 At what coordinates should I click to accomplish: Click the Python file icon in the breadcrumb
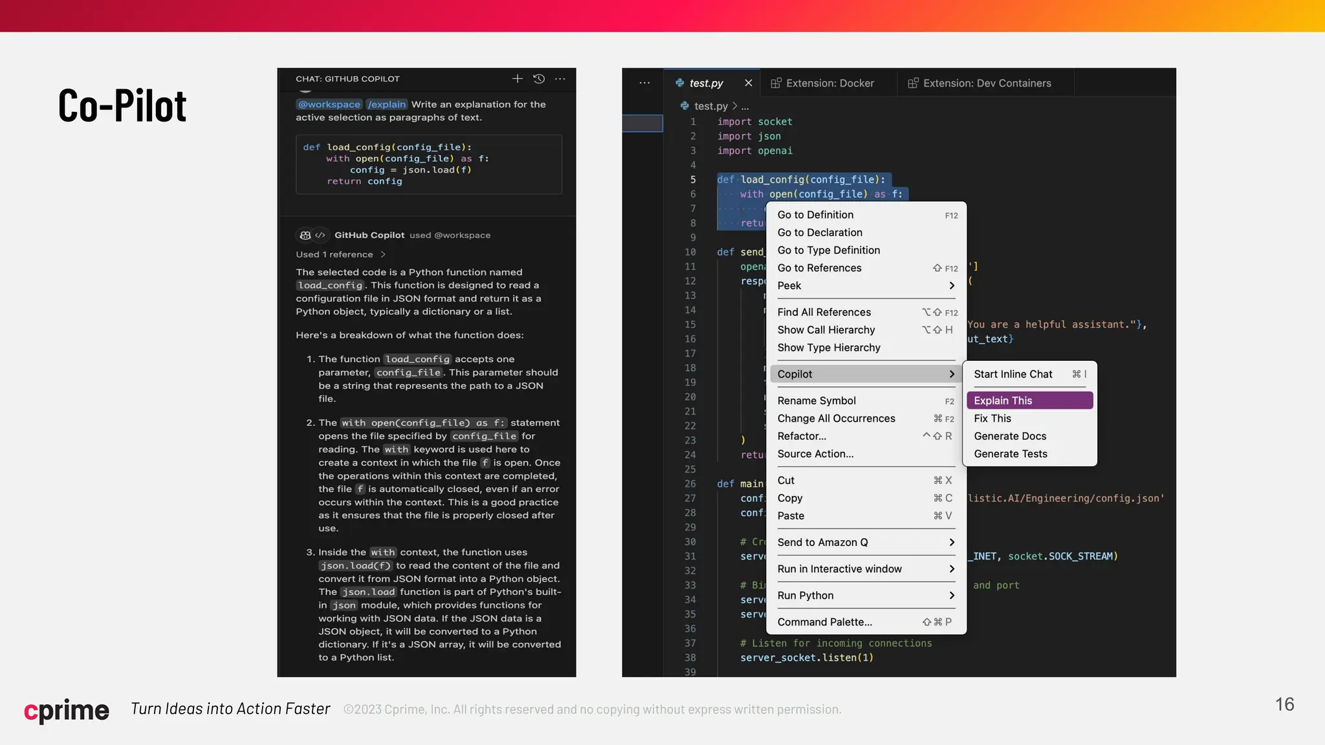[x=684, y=106]
